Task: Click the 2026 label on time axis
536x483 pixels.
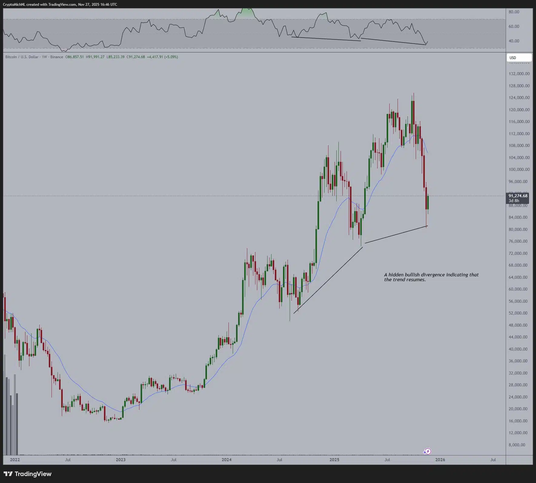Action: pos(440,460)
